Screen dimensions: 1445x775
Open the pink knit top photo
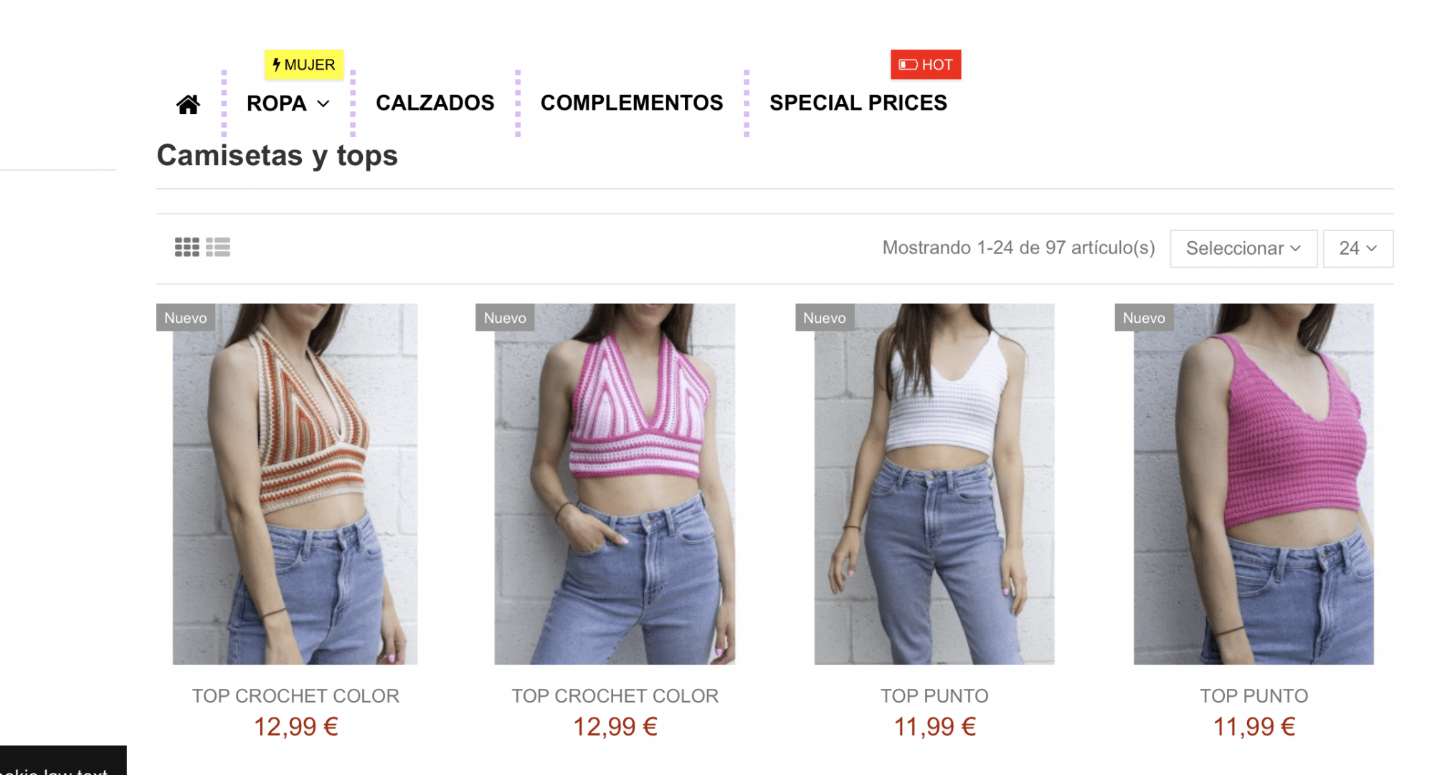point(1254,484)
